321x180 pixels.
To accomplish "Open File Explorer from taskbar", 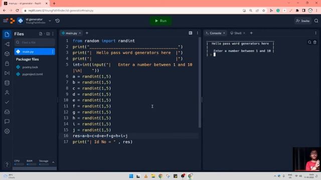I will coord(153,176).
